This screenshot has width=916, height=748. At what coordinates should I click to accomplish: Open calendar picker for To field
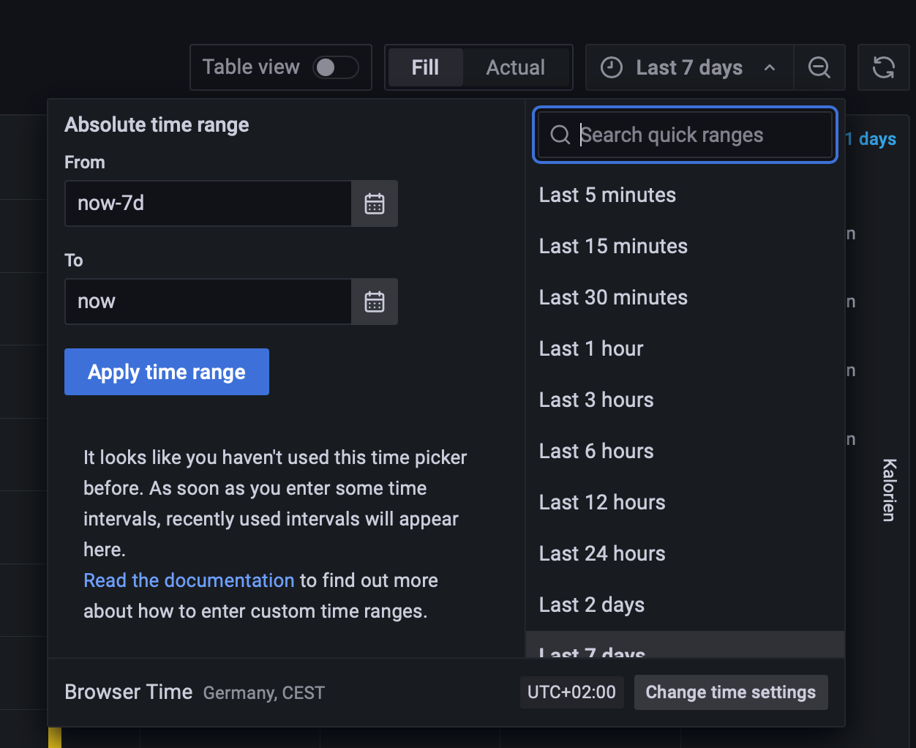coord(375,302)
